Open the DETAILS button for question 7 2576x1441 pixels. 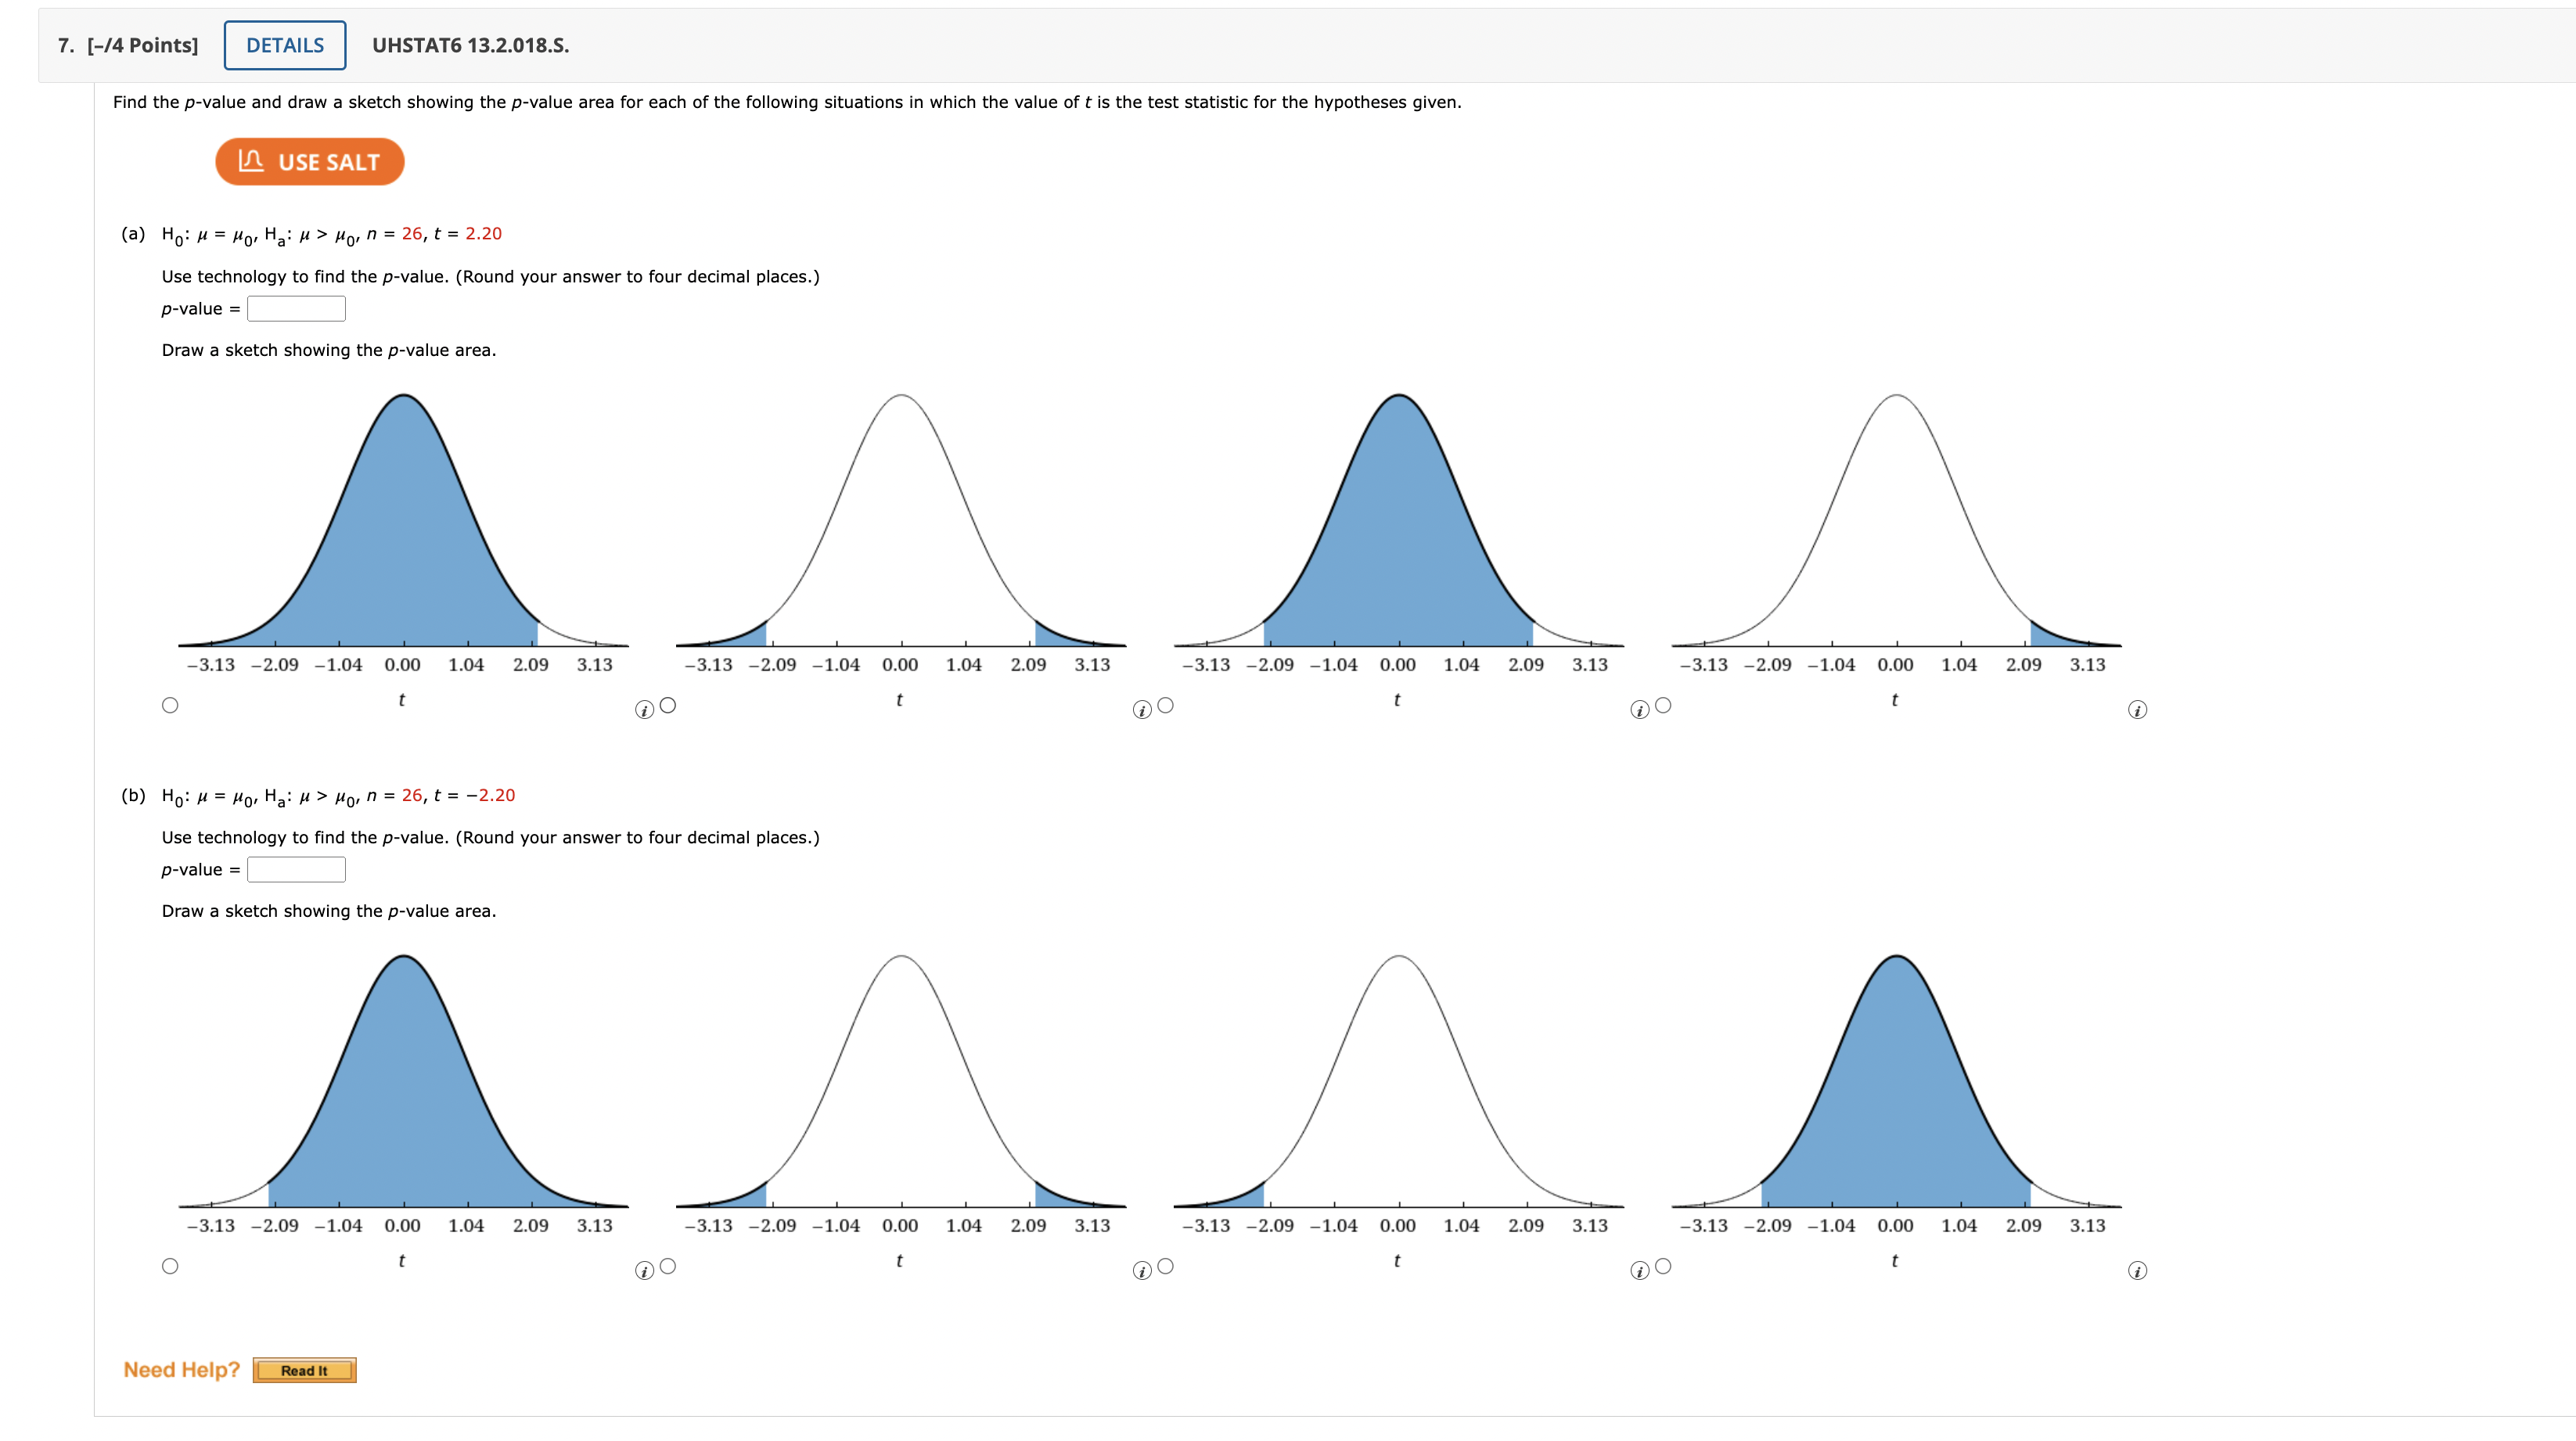coord(285,45)
